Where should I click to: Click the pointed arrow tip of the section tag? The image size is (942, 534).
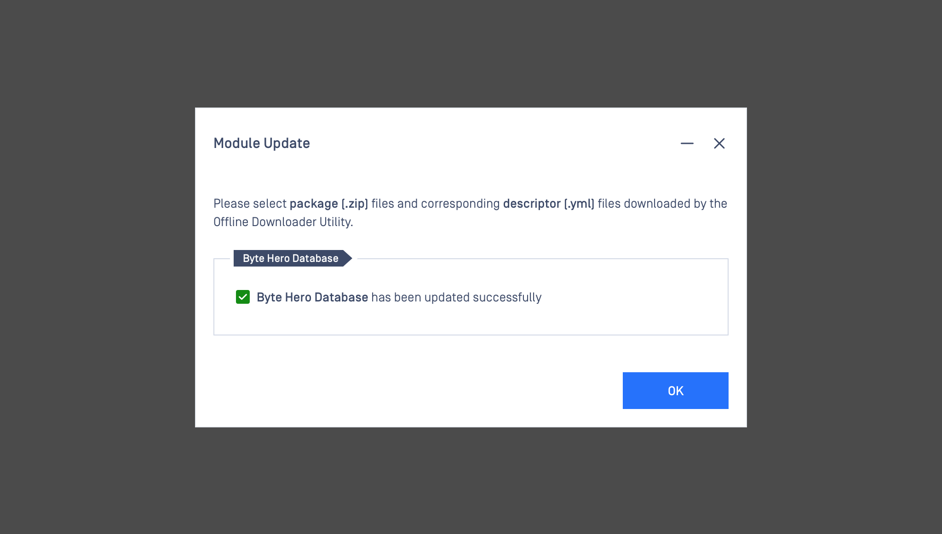click(349, 258)
